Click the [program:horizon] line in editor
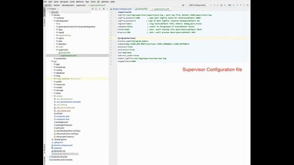The width and height of the screenshot is (294, 165). coord(127,38)
